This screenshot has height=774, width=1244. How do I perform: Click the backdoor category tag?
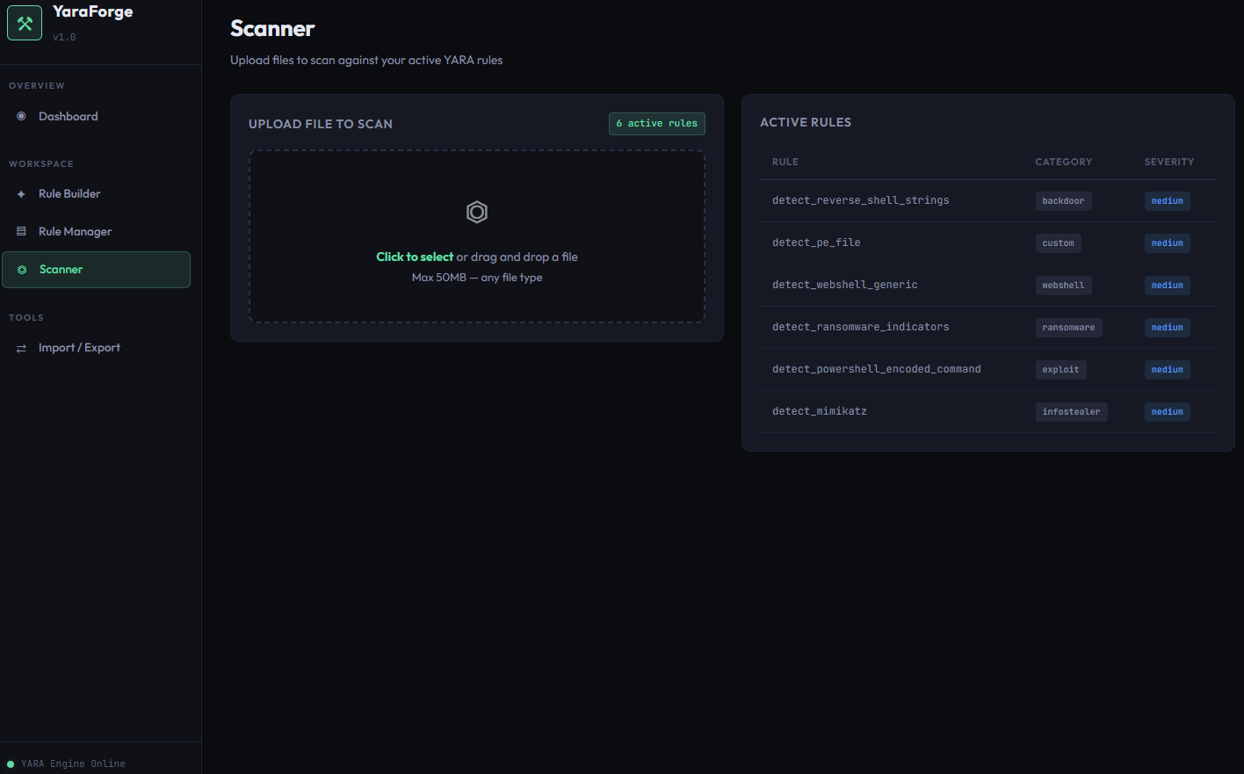[x=1063, y=200]
